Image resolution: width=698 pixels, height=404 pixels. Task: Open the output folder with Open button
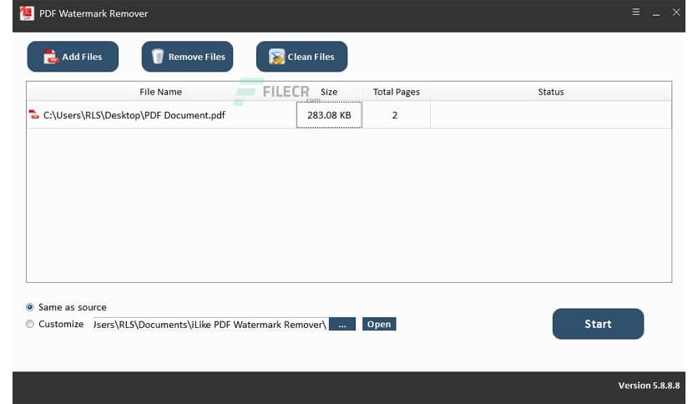(379, 324)
